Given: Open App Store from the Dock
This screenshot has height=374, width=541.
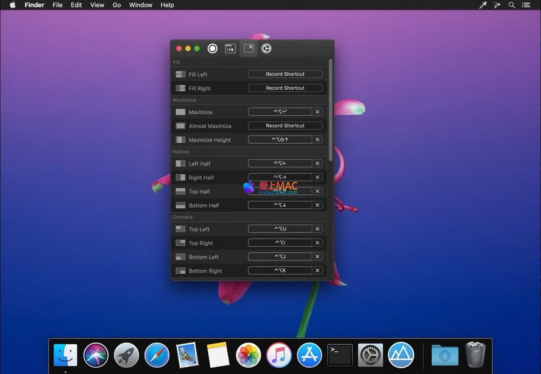Looking at the screenshot, I should coord(309,355).
